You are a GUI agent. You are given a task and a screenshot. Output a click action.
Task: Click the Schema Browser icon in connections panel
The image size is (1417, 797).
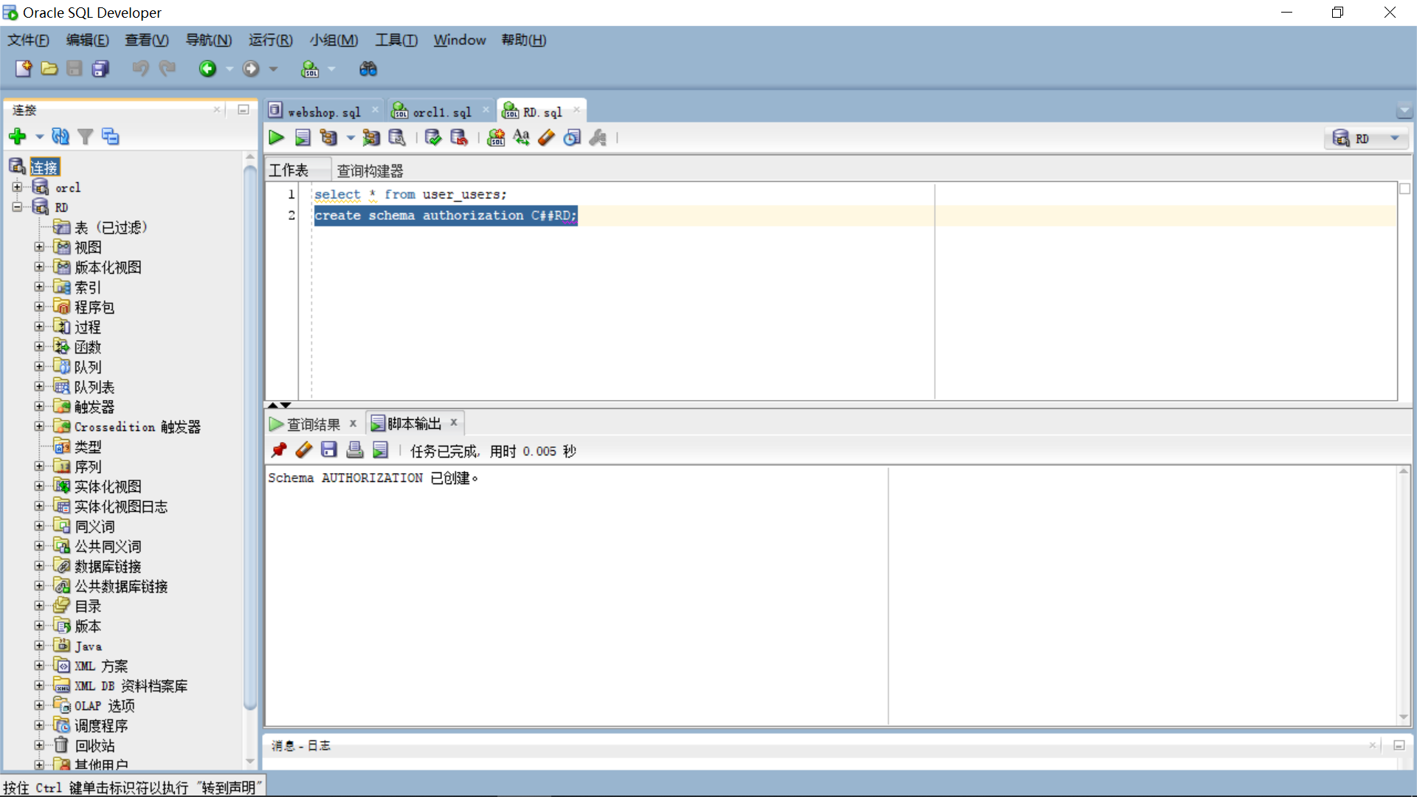110,137
